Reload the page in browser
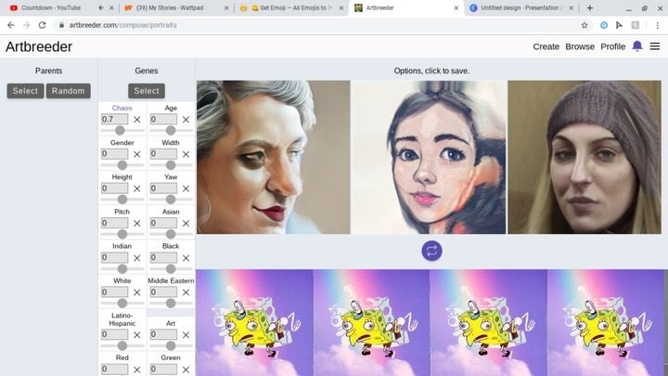Screen dimensions: 668x376 click(x=42, y=25)
